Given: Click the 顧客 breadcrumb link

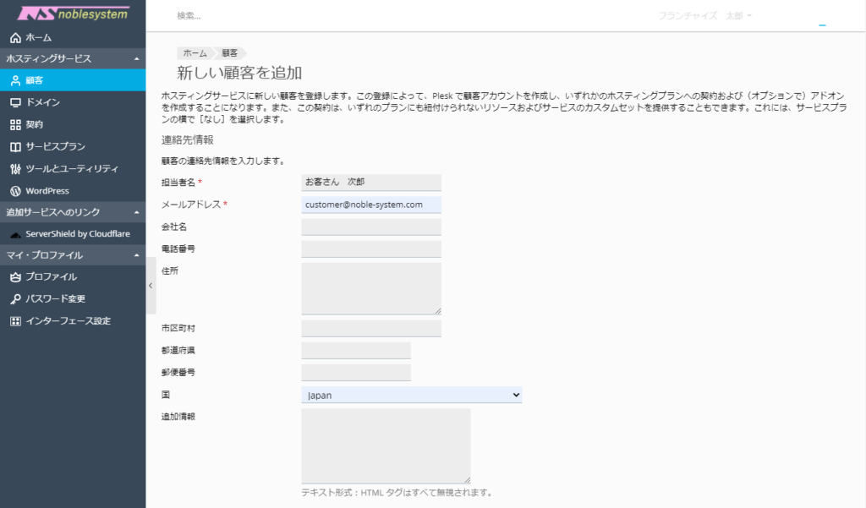Looking at the screenshot, I should point(230,52).
